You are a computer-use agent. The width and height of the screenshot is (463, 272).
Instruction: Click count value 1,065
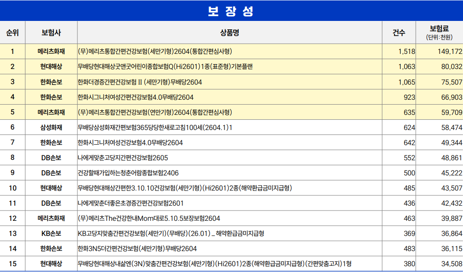406,82
